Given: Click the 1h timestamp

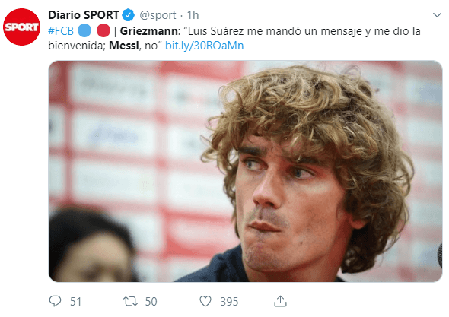Looking at the screenshot, I should 193,15.
